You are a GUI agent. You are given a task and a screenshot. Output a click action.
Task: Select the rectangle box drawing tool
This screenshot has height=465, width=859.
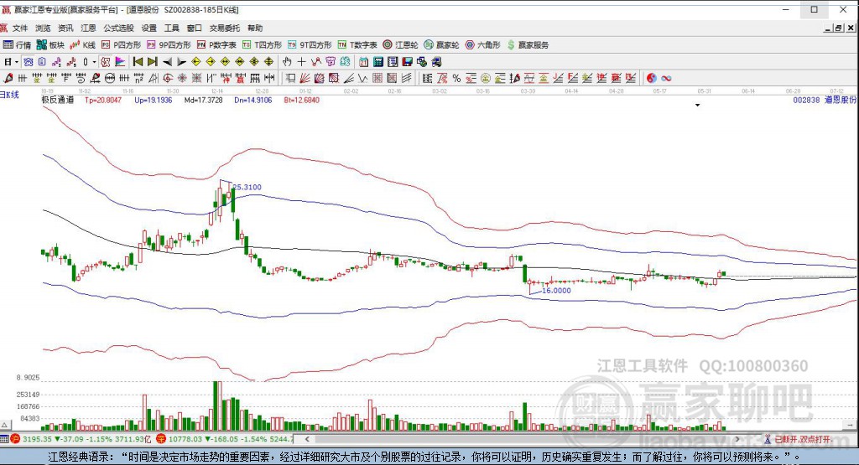pos(290,78)
